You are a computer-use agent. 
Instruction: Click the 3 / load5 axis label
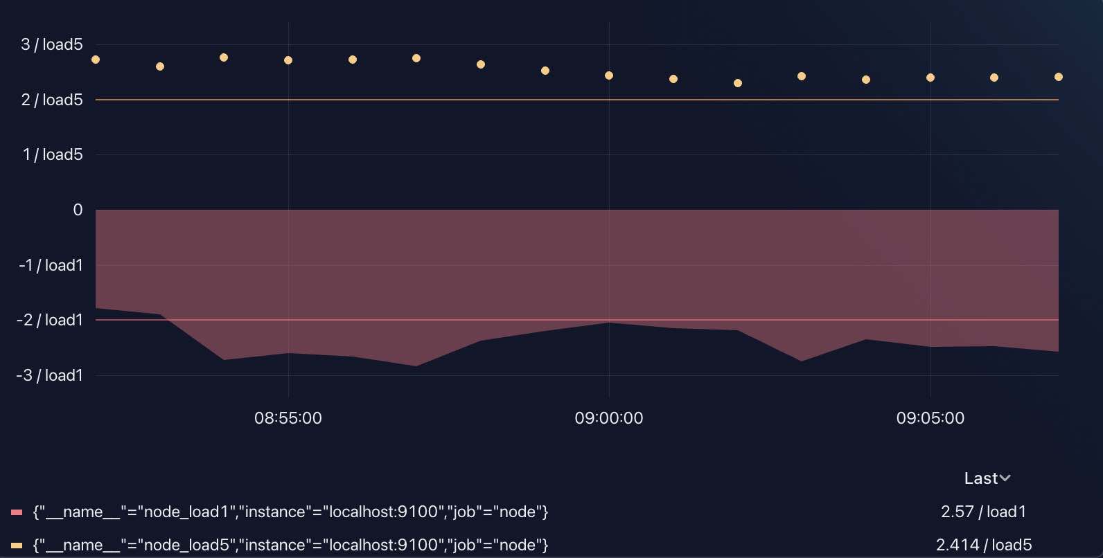click(x=52, y=44)
